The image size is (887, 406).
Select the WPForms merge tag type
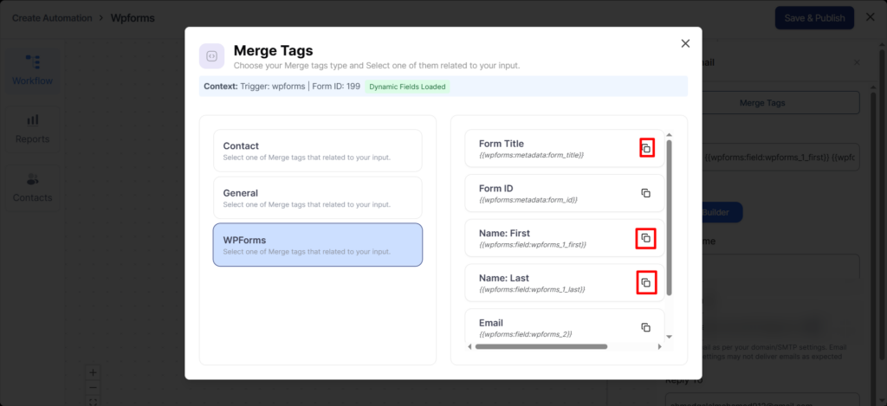(318, 244)
